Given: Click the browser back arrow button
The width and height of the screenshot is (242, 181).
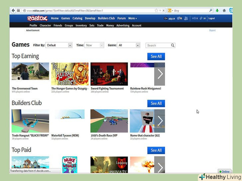Looking at the screenshot, I should 13,11.
